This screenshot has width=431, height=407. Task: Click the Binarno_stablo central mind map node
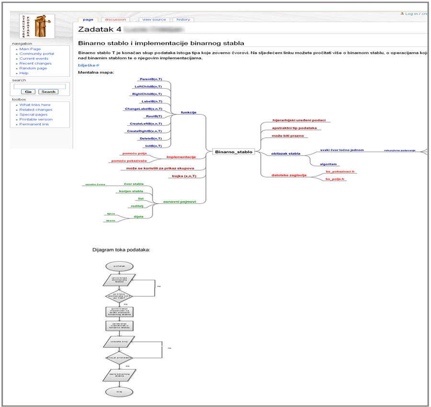pos(234,152)
